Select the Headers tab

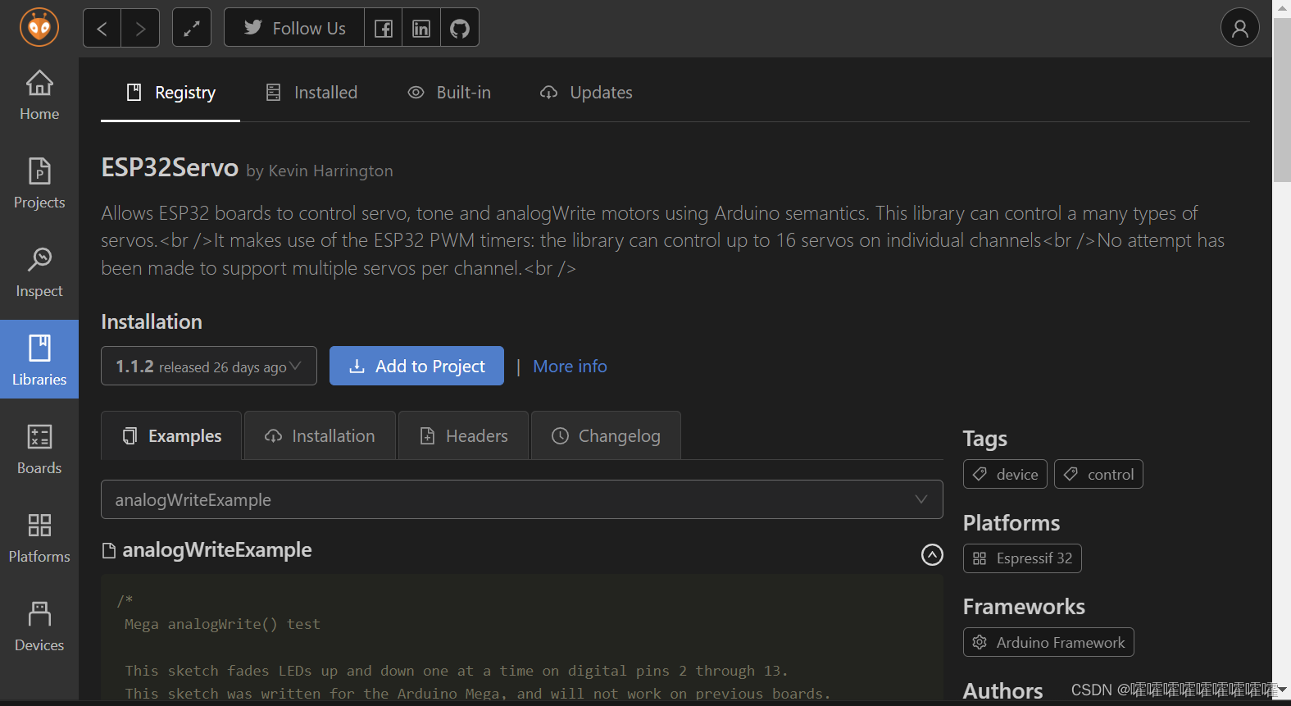pos(463,435)
